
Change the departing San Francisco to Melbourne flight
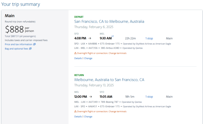pyautogui.click(x=88, y=58)
